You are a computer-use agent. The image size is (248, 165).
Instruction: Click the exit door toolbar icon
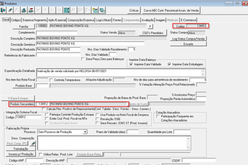(3, 10)
